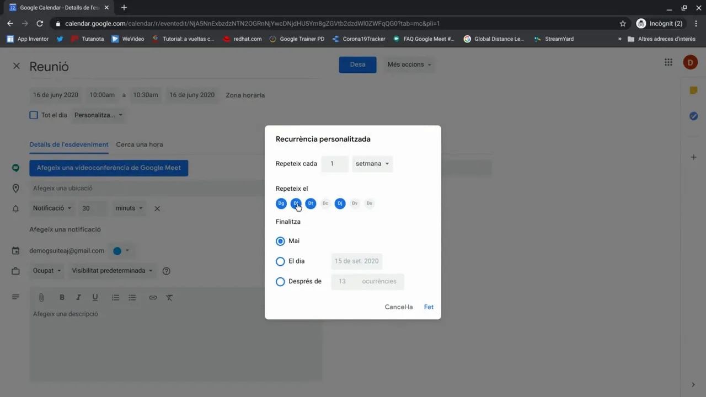
Task: Open the 'D' account avatar
Action: click(x=690, y=62)
